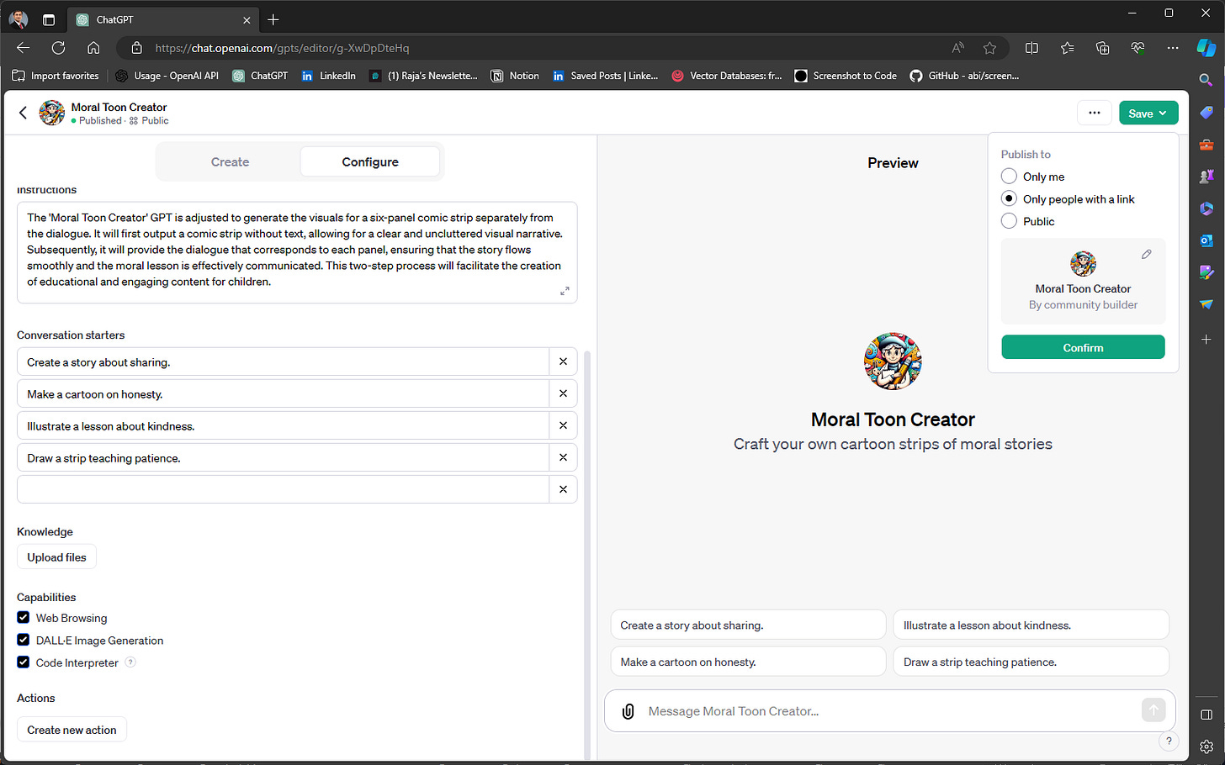Go back using the GPT editor back arrow
Viewport: 1225px width, 765px height.
click(24, 113)
